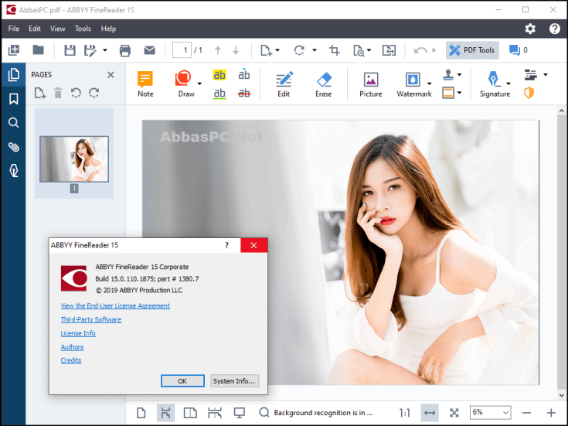
Task: Enable one-page scrolling view
Action: coord(165,413)
